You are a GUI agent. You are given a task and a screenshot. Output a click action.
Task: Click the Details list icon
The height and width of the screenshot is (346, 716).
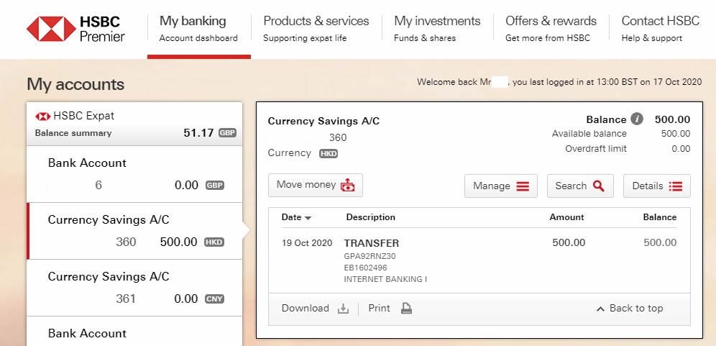point(675,186)
